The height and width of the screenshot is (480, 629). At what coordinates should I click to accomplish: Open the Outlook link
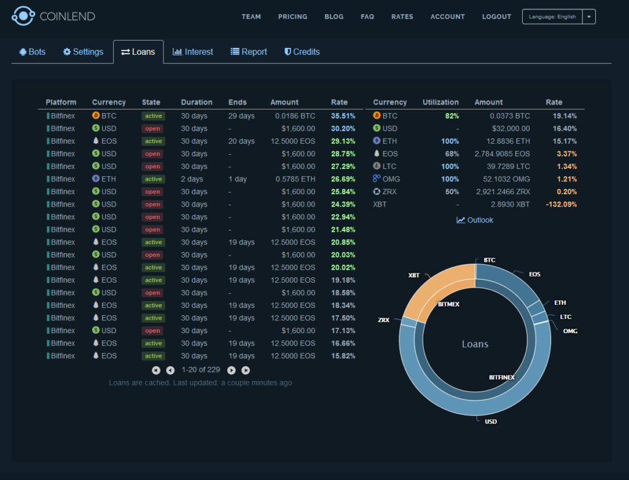coord(475,220)
